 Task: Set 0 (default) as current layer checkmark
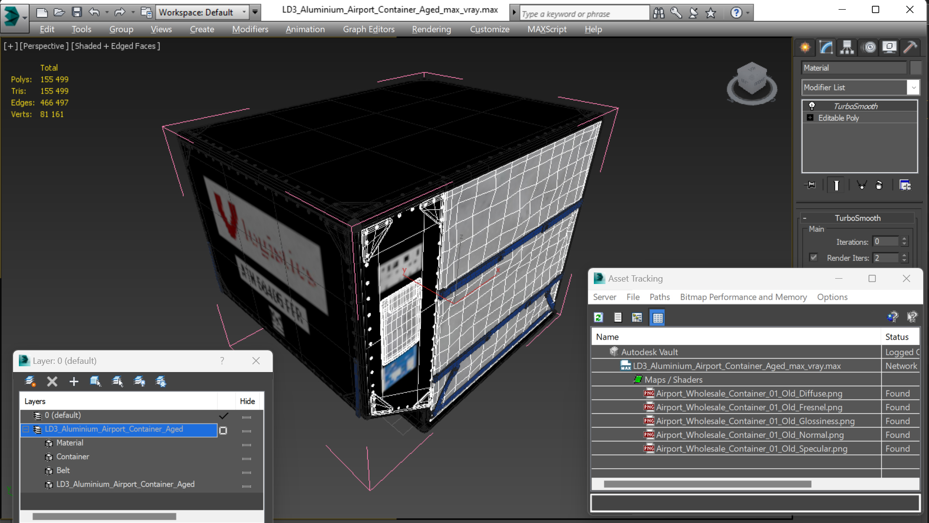(x=223, y=416)
